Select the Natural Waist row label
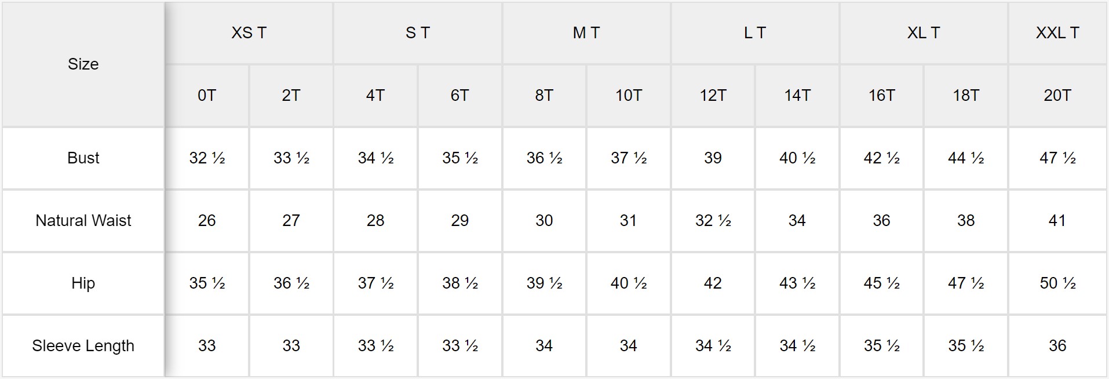1109x379 pixels. (83, 221)
